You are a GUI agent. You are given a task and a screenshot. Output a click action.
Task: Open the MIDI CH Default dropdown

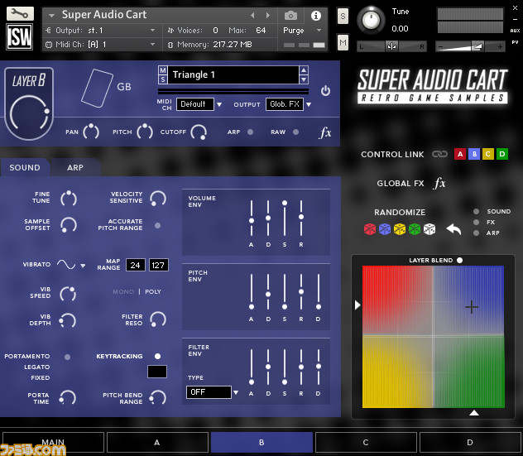tap(219, 104)
